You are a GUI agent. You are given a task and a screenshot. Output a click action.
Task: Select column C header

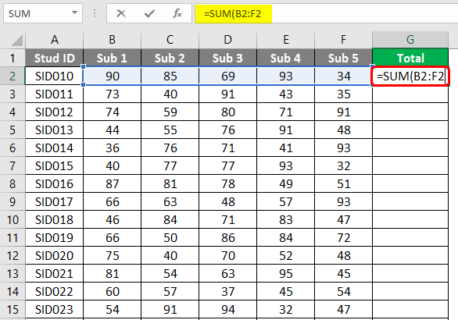pos(170,40)
